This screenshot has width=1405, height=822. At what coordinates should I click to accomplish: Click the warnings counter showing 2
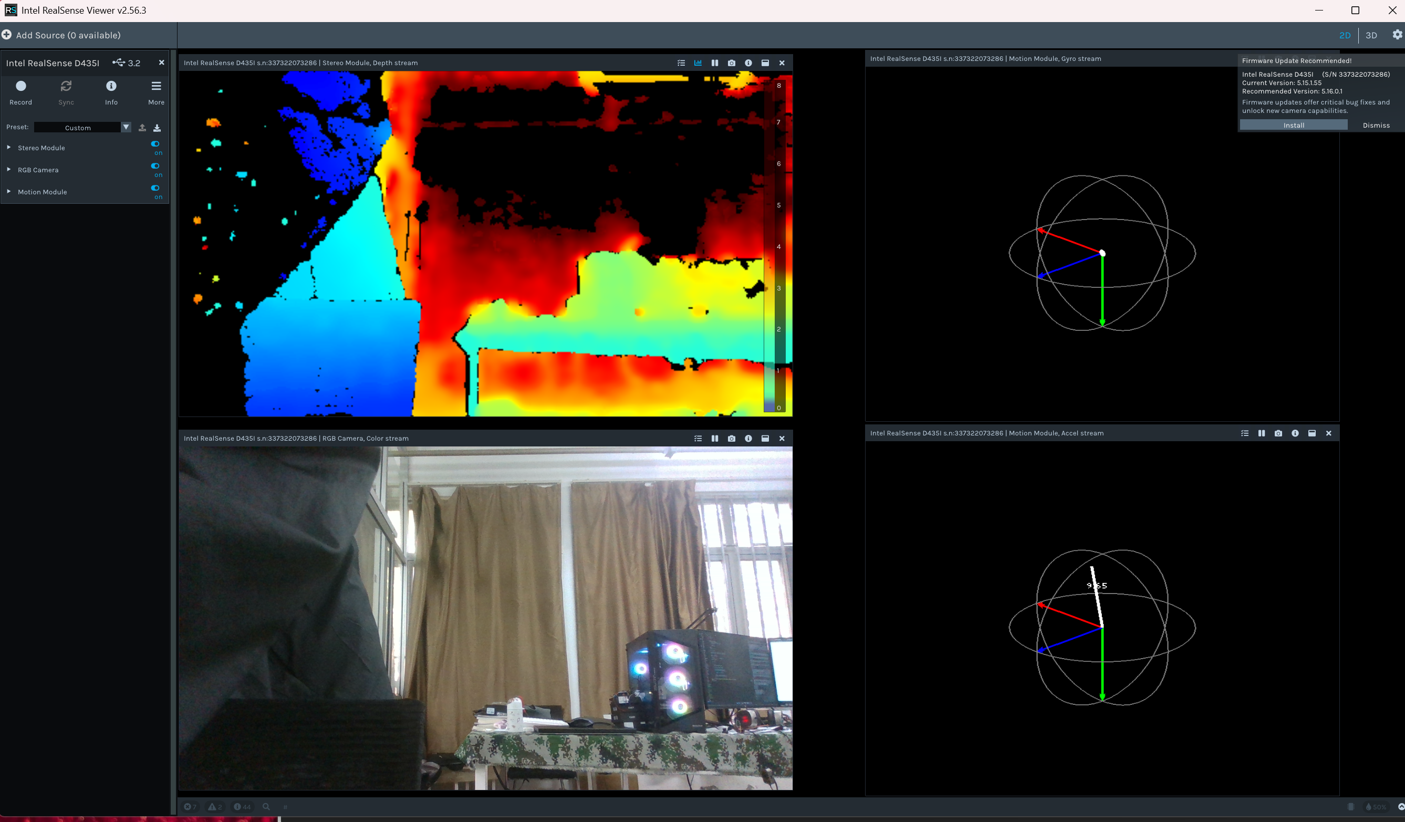pos(215,806)
